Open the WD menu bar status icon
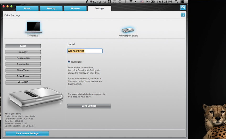226x139 pixels. pyautogui.click(x=109, y=2)
